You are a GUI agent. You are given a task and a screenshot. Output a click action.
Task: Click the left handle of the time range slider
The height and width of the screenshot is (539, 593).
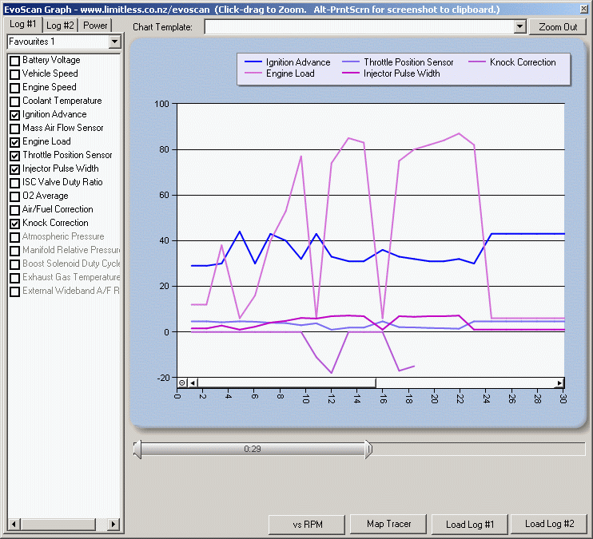[137, 450]
